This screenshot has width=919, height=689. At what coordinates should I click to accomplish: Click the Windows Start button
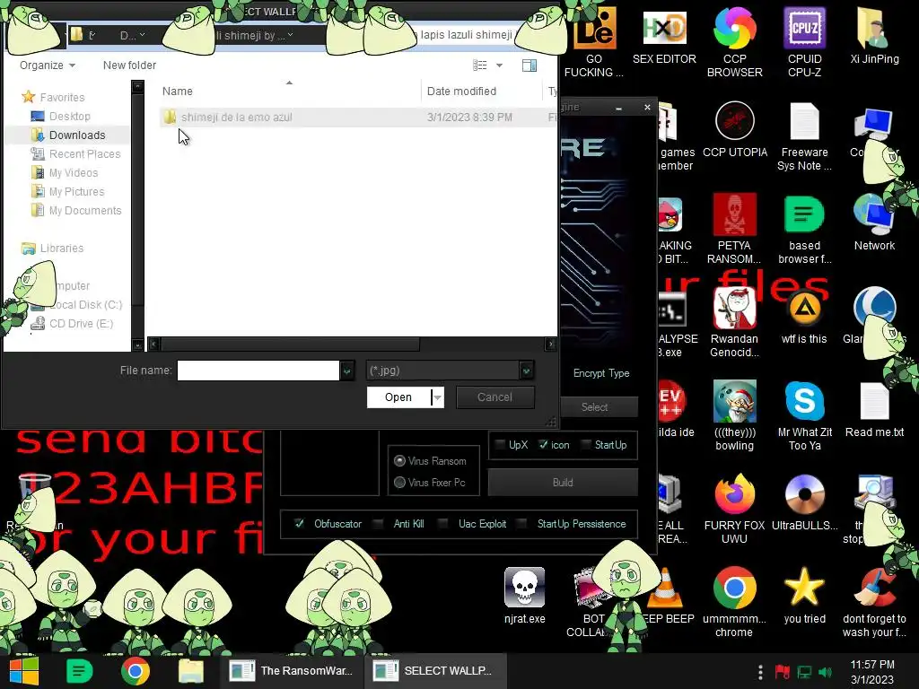pyautogui.click(x=23, y=671)
